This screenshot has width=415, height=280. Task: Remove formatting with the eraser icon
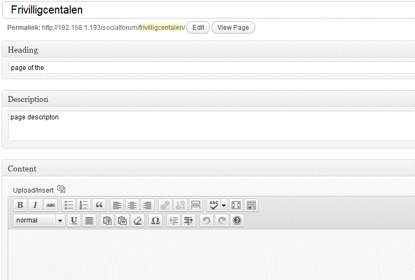(138, 220)
